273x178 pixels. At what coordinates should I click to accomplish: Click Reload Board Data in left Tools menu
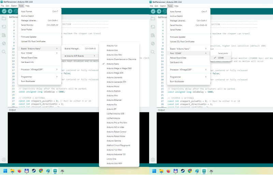(x=40, y=58)
